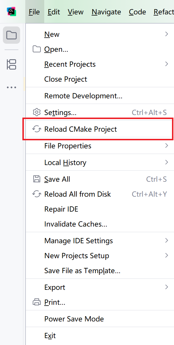This screenshot has height=345, width=174.
Task: Expand the Export submenu
Action: (x=55, y=287)
